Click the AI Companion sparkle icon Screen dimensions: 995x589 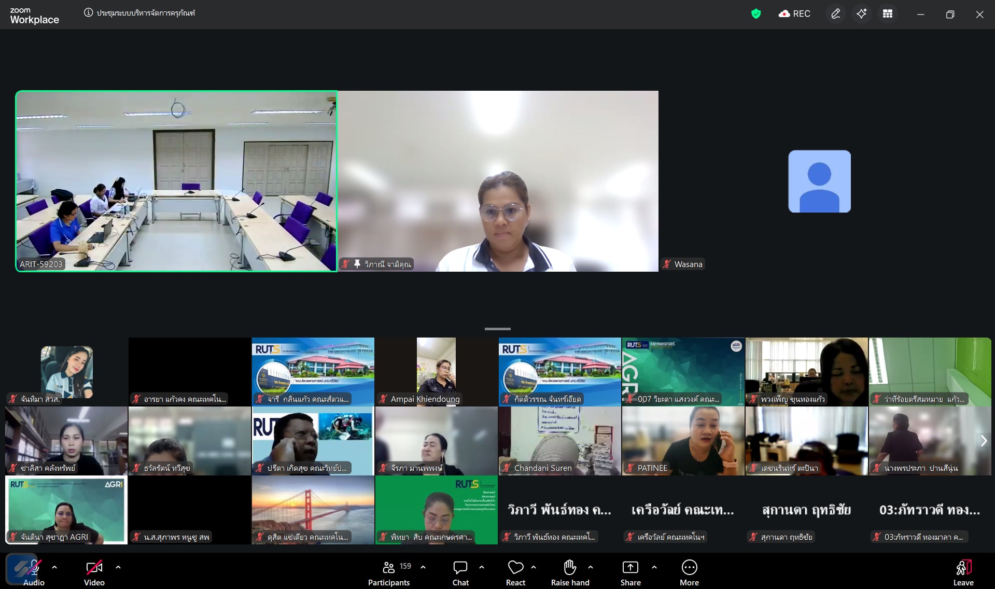861,14
